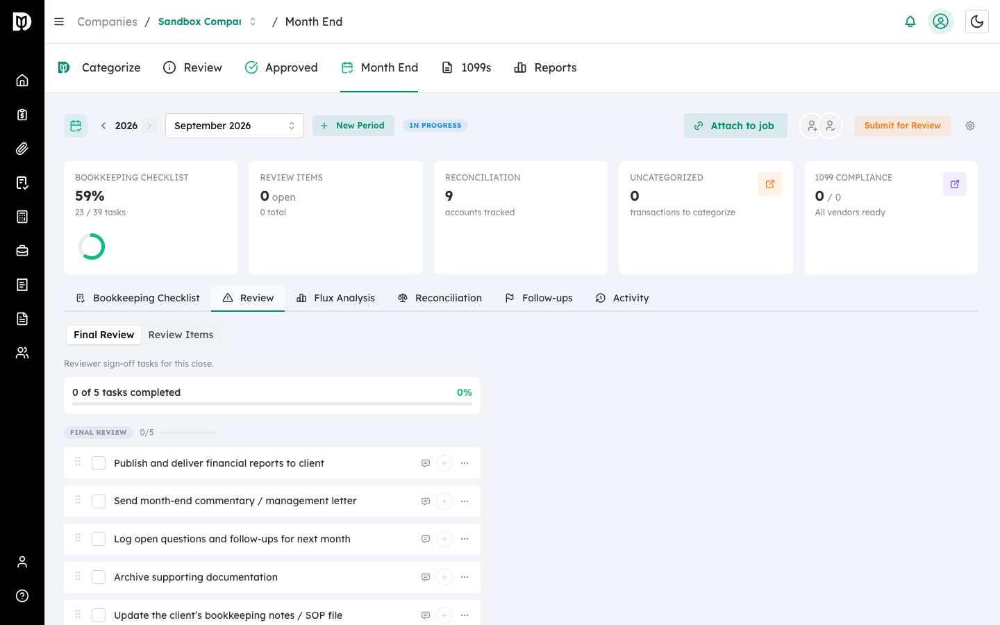The height and width of the screenshot is (625, 1000).
Task: Grab drag handle of Send month-end commentary task
Action: [78, 500]
